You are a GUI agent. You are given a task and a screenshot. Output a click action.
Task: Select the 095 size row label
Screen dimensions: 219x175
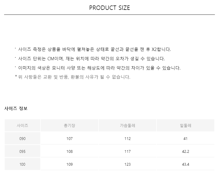tap(22, 151)
